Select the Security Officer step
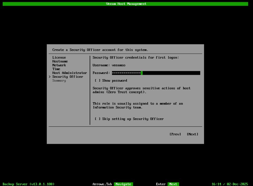 tap(68, 76)
